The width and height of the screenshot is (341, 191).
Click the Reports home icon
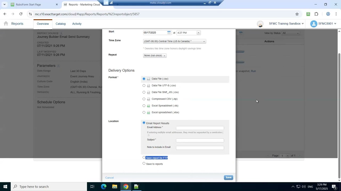pyautogui.click(x=6, y=24)
